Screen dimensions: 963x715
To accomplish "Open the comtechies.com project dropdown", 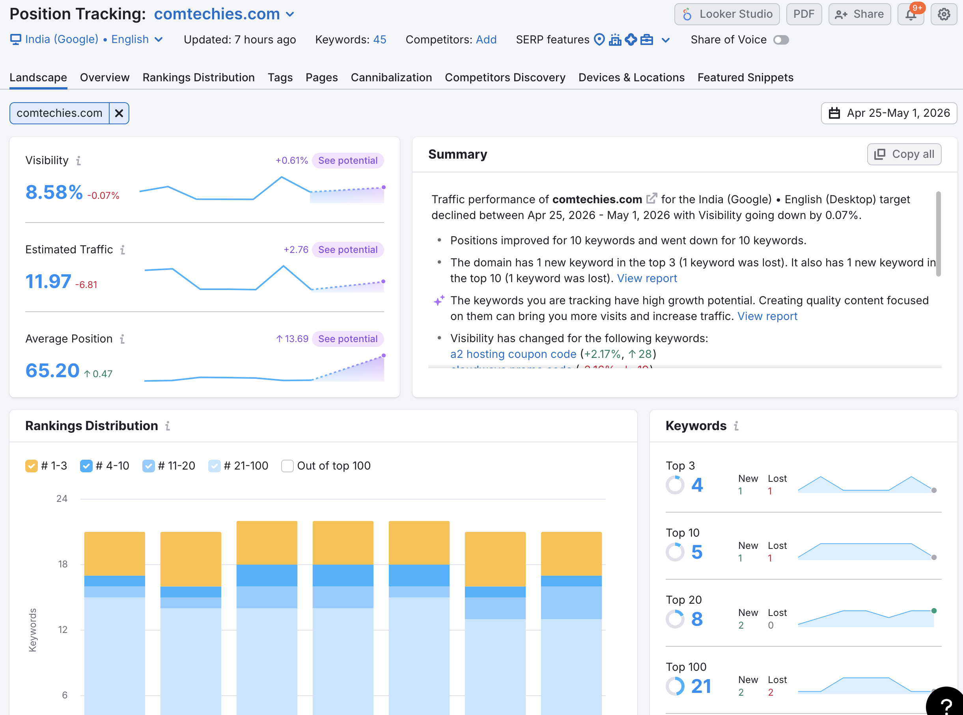I will point(224,14).
